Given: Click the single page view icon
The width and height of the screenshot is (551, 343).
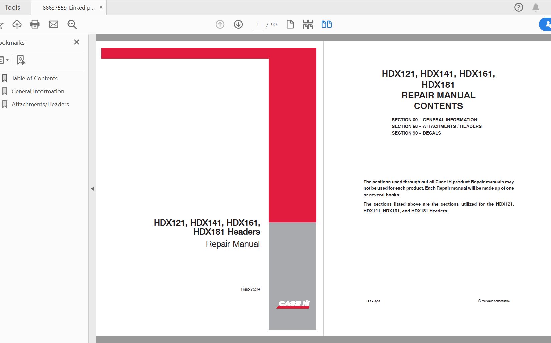Looking at the screenshot, I should click(290, 24).
